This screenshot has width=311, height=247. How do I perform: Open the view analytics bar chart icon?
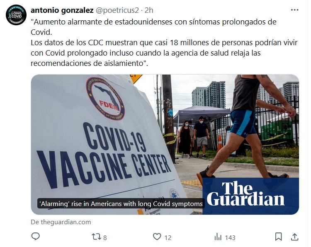(218, 237)
